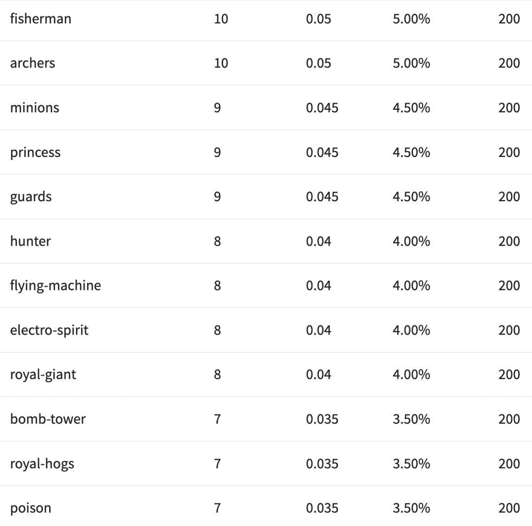Select the count 10 in archers row

(x=221, y=63)
